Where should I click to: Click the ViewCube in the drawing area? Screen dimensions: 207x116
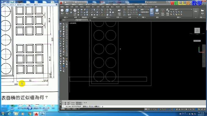click(x=197, y=31)
